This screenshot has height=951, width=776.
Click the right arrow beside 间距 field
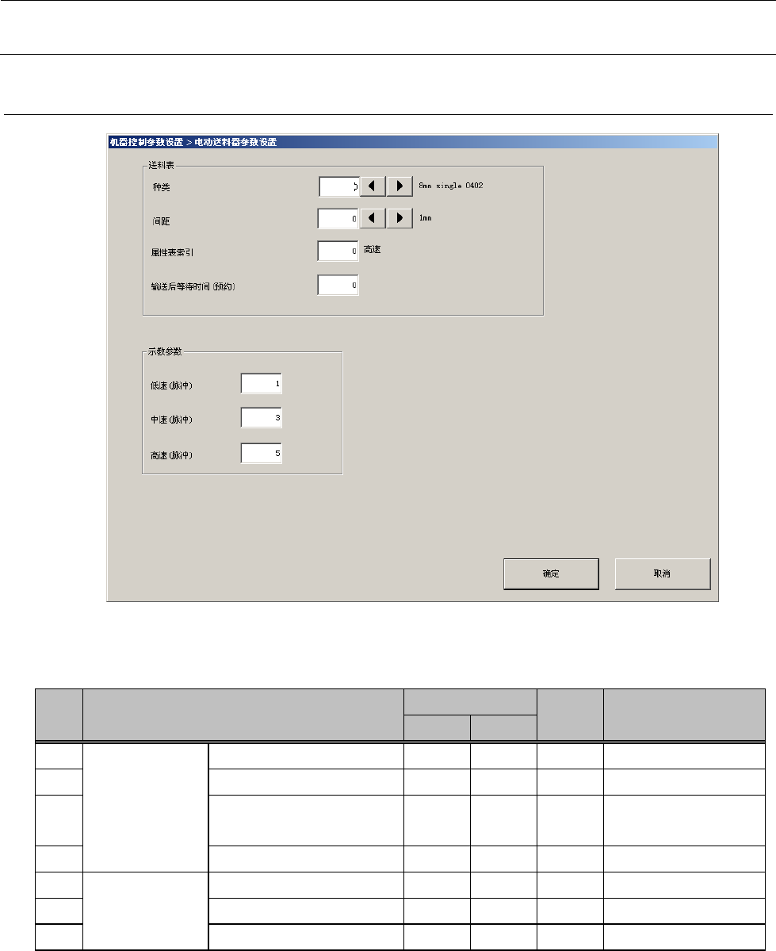tap(399, 218)
